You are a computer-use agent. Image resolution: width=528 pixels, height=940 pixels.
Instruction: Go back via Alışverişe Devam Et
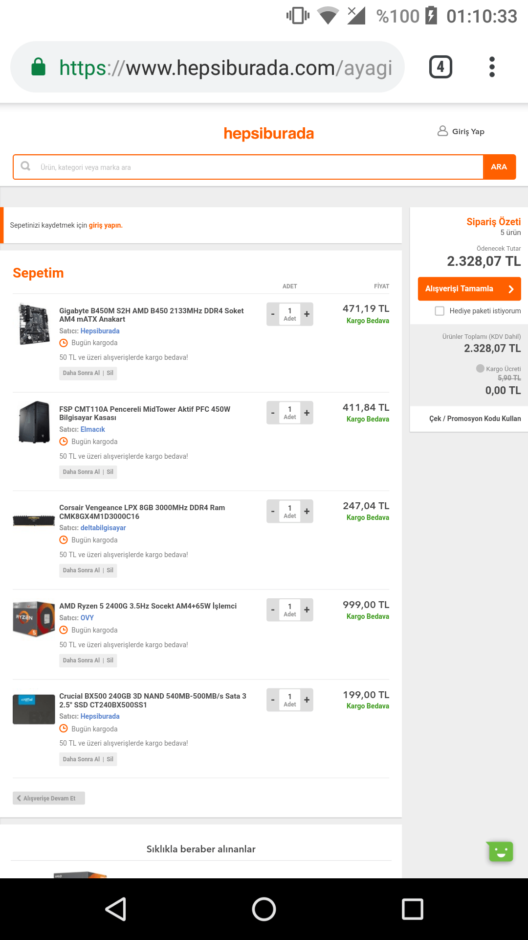(x=49, y=798)
